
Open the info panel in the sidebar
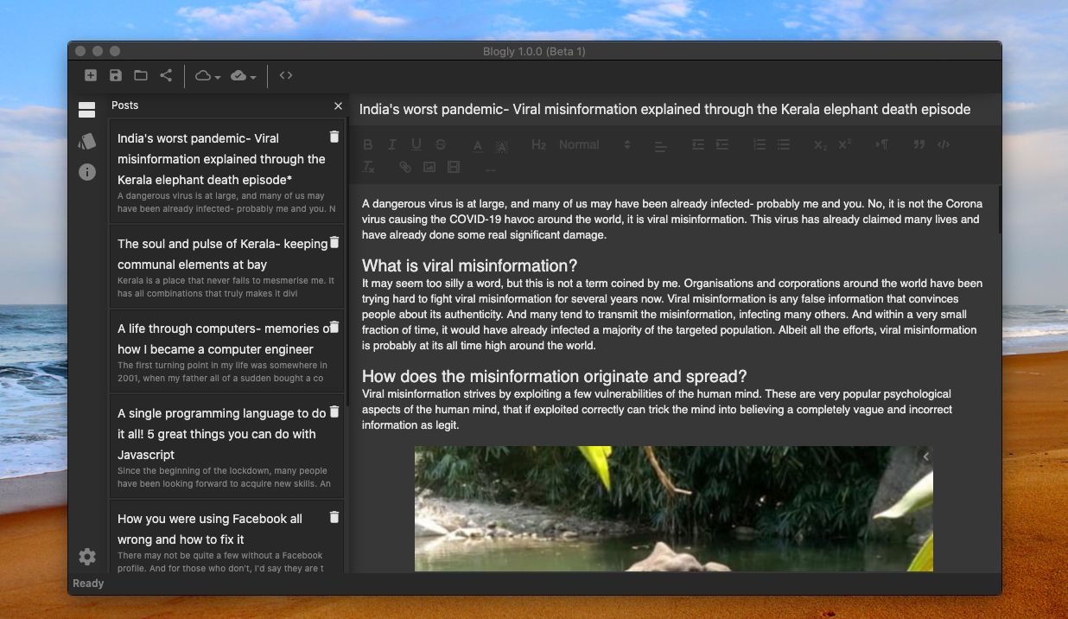click(x=86, y=172)
